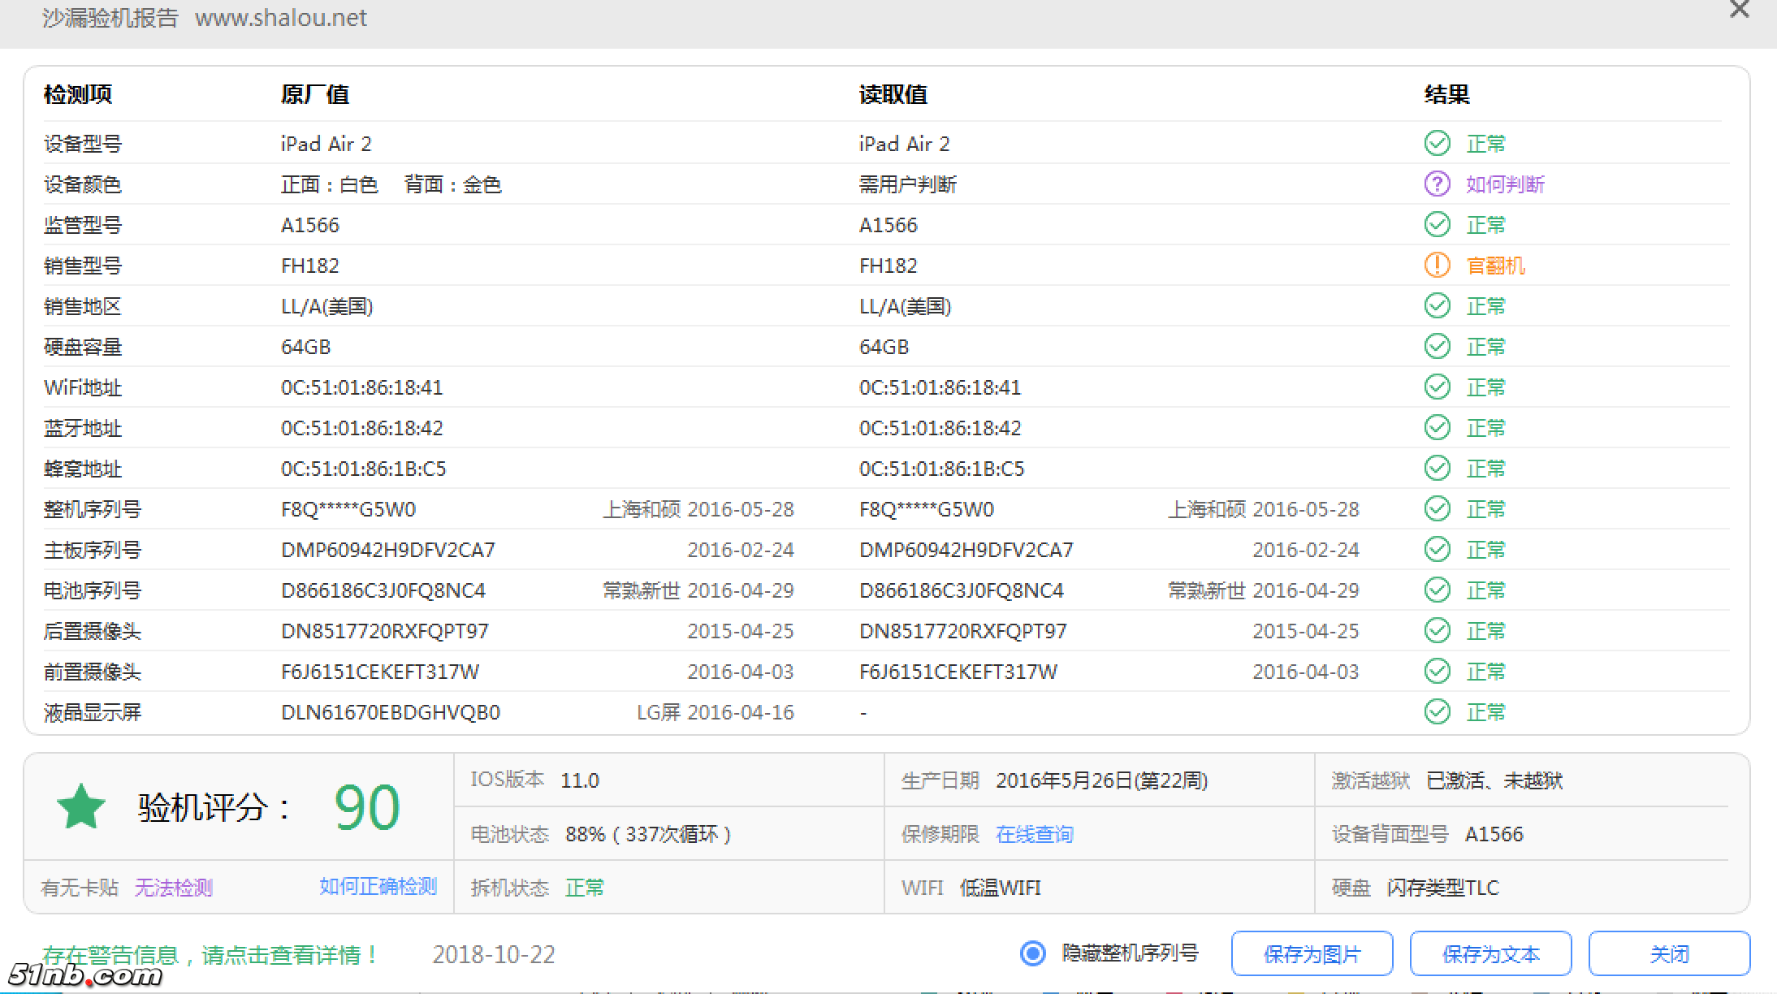View warning details via 存在警告信息 text

210,954
